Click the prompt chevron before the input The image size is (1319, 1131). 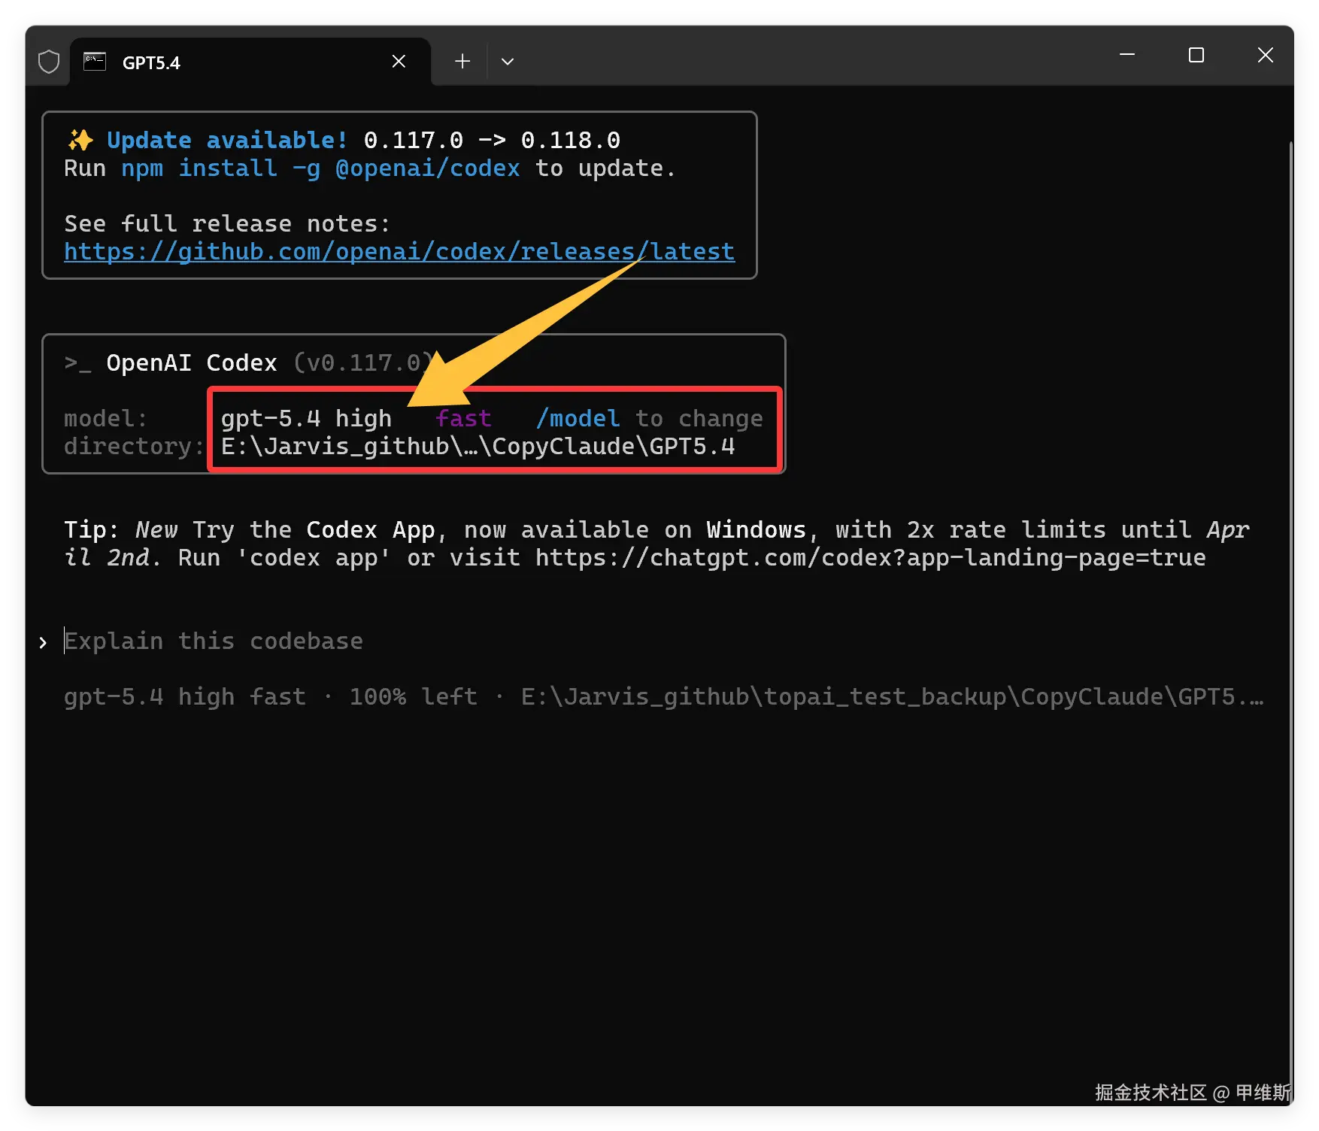[x=43, y=642]
